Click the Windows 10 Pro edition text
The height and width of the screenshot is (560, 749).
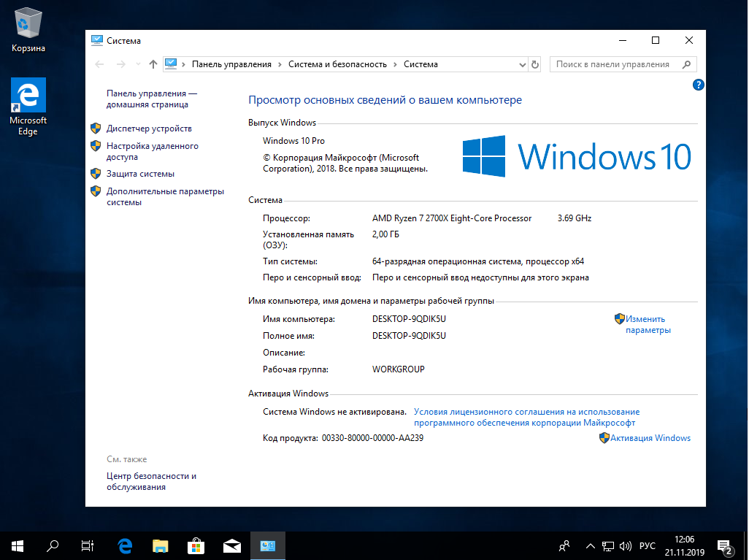point(293,141)
